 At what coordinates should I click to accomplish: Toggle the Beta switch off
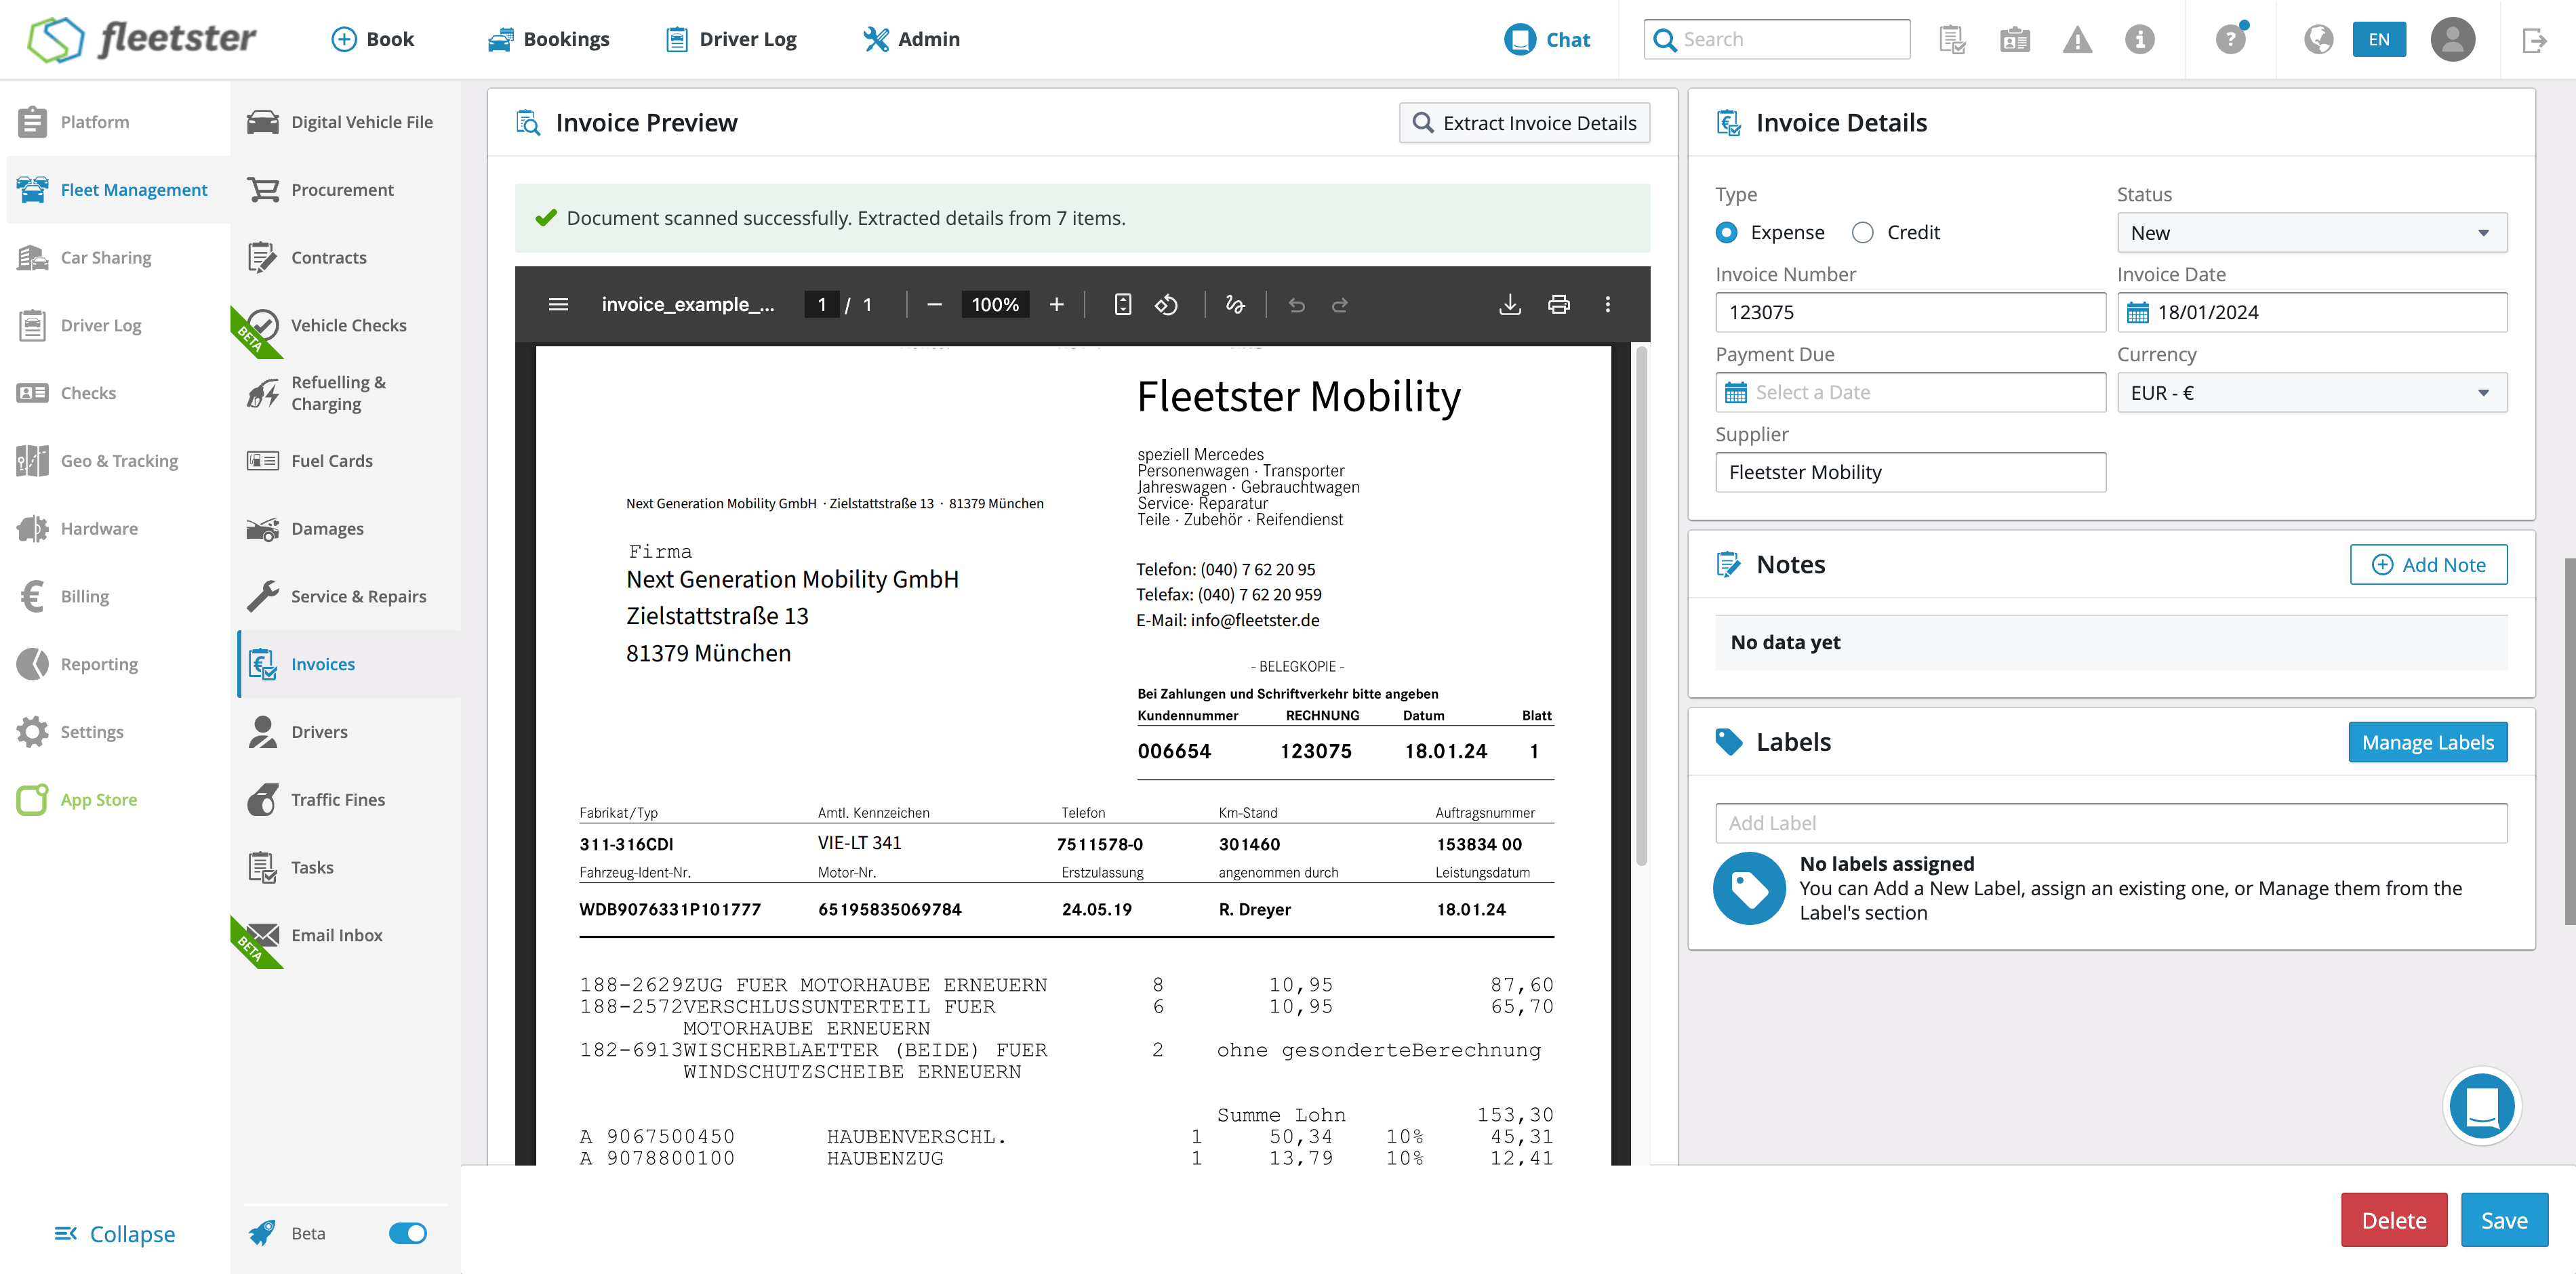pyautogui.click(x=407, y=1233)
